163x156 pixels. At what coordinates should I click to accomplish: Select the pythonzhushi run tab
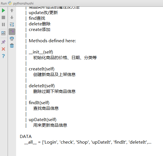23,3
